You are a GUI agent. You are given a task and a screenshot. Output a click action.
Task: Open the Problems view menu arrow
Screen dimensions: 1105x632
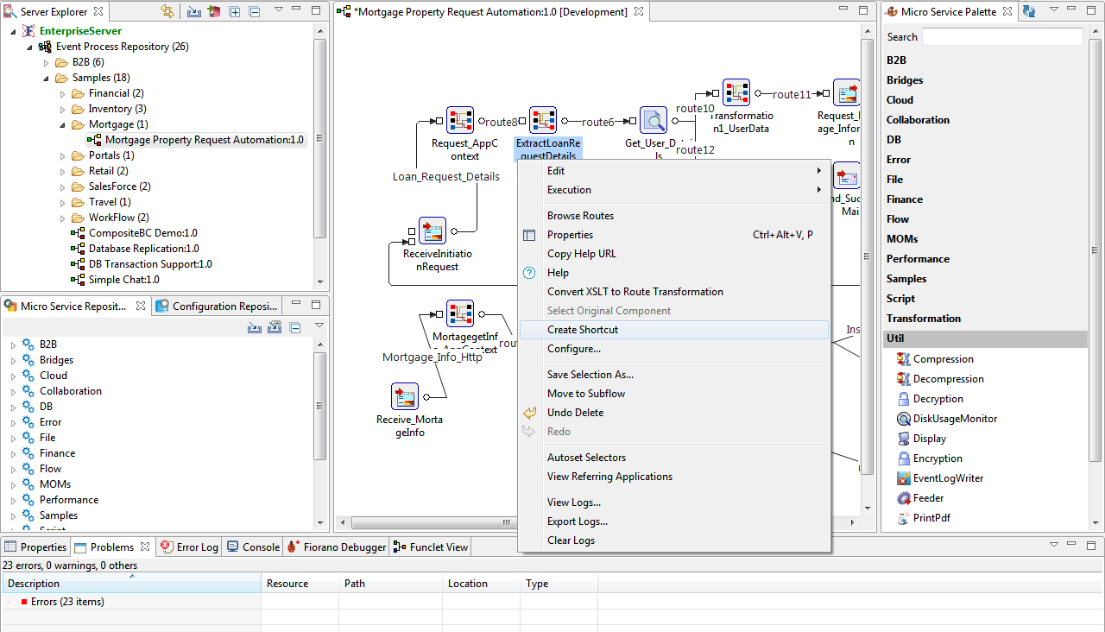tap(1054, 545)
